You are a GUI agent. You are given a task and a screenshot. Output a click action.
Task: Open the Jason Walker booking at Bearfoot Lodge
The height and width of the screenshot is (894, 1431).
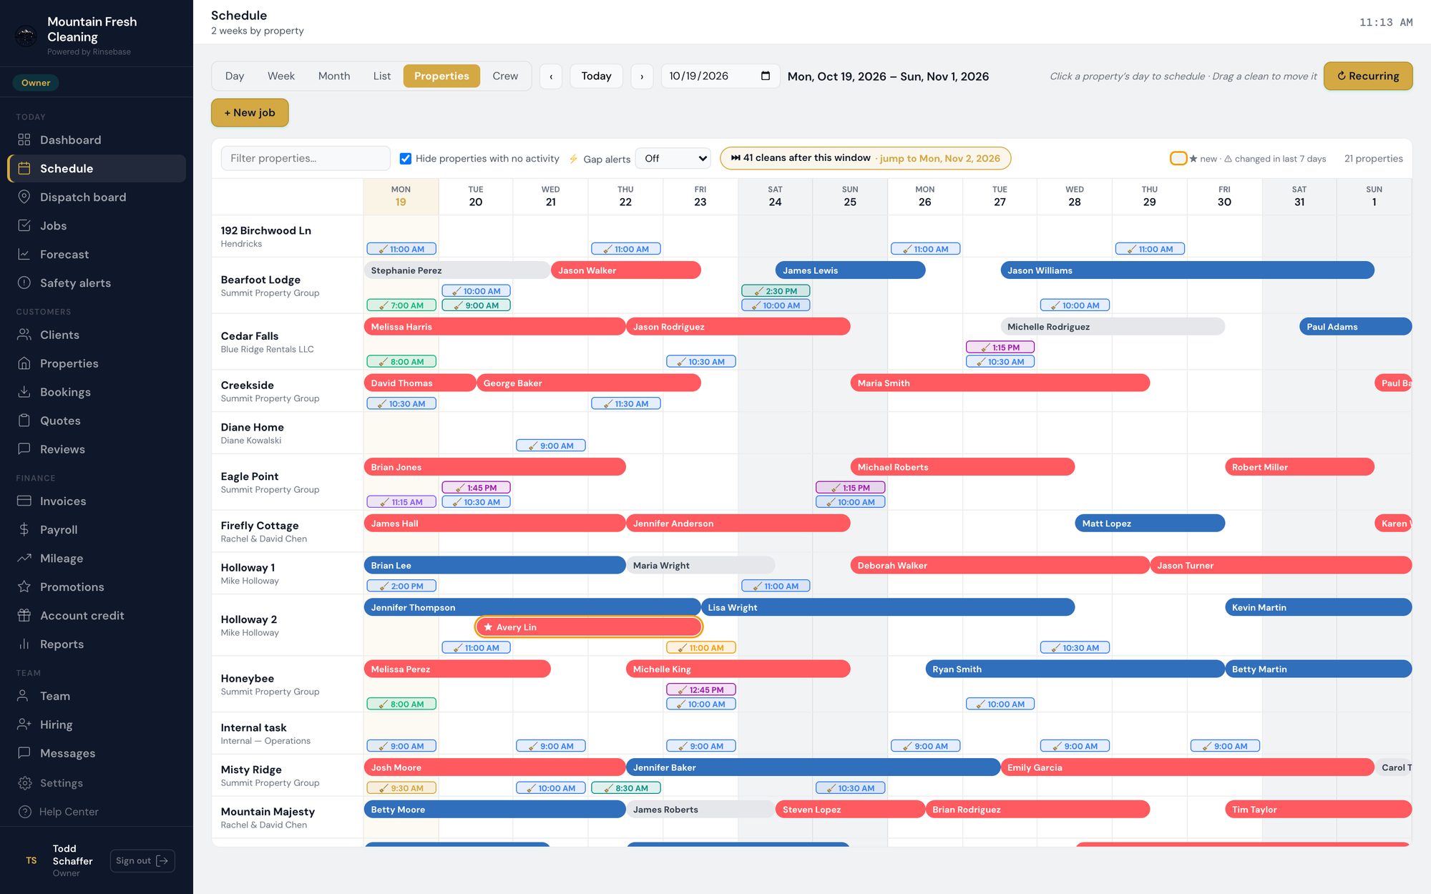[626, 270]
